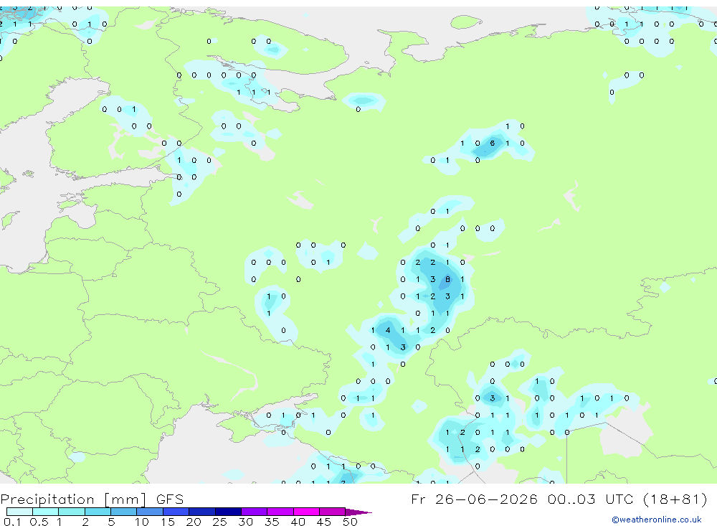This screenshot has width=717, height=526.
Task: Click the "UTC" label
Action: tap(620, 499)
